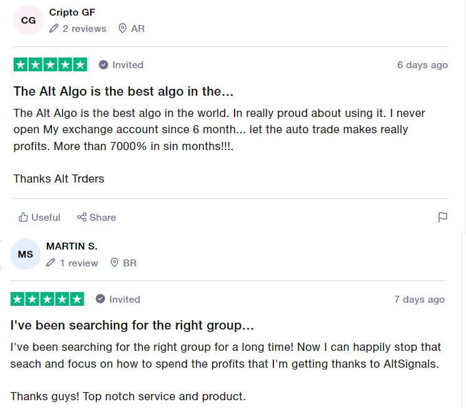This screenshot has height=414, width=466.
Task: Click the '7 days ago' timestamp
Action: pos(419,300)
